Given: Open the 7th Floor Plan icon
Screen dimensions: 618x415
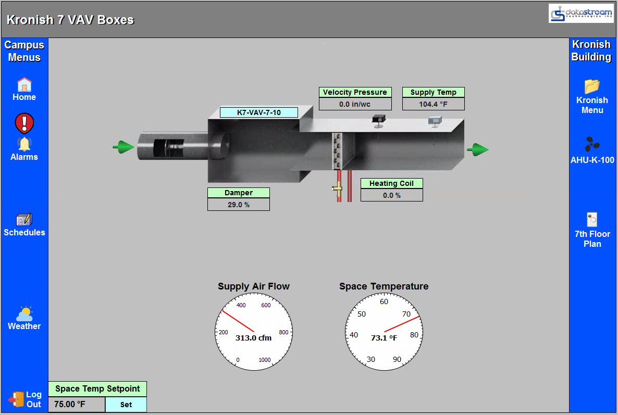Looking at the screenshot, I should [592, 219].
